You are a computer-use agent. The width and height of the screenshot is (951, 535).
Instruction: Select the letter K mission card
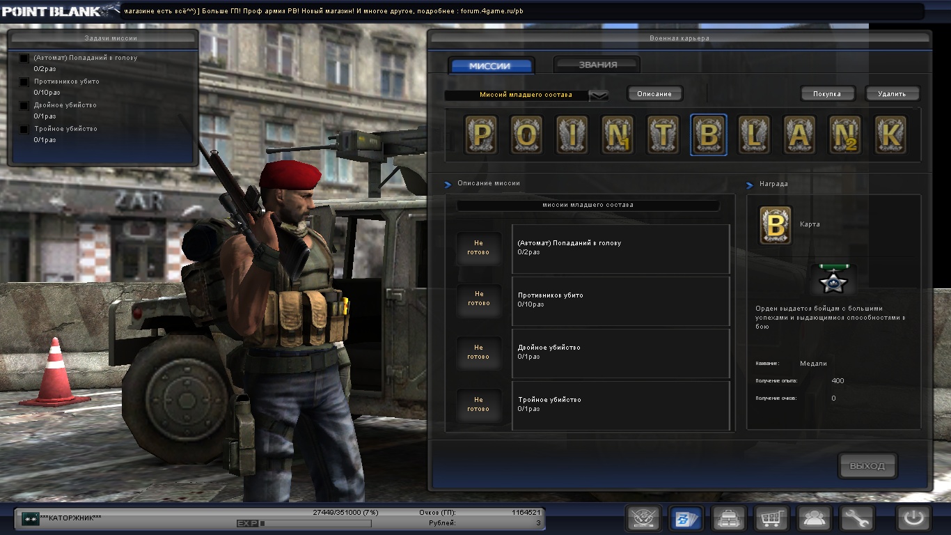(890, 134)
